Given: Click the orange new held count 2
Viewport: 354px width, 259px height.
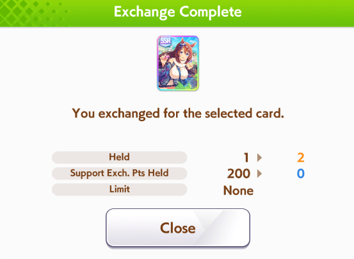Looking at the screenshot, I should pos(301,158).
